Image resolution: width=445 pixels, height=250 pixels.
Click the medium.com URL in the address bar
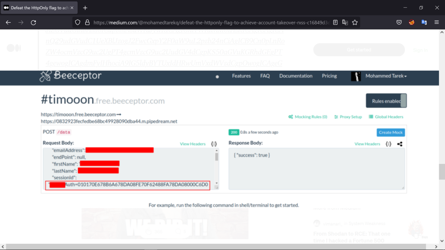tap(211, 23)
